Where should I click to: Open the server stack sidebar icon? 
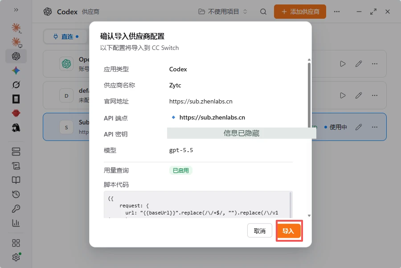pyautogui.click(x=16, y=152)
